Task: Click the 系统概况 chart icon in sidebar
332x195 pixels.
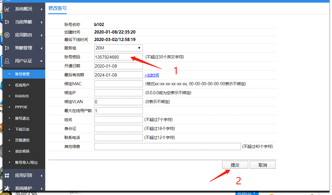Action: click(x=7, y=9)
